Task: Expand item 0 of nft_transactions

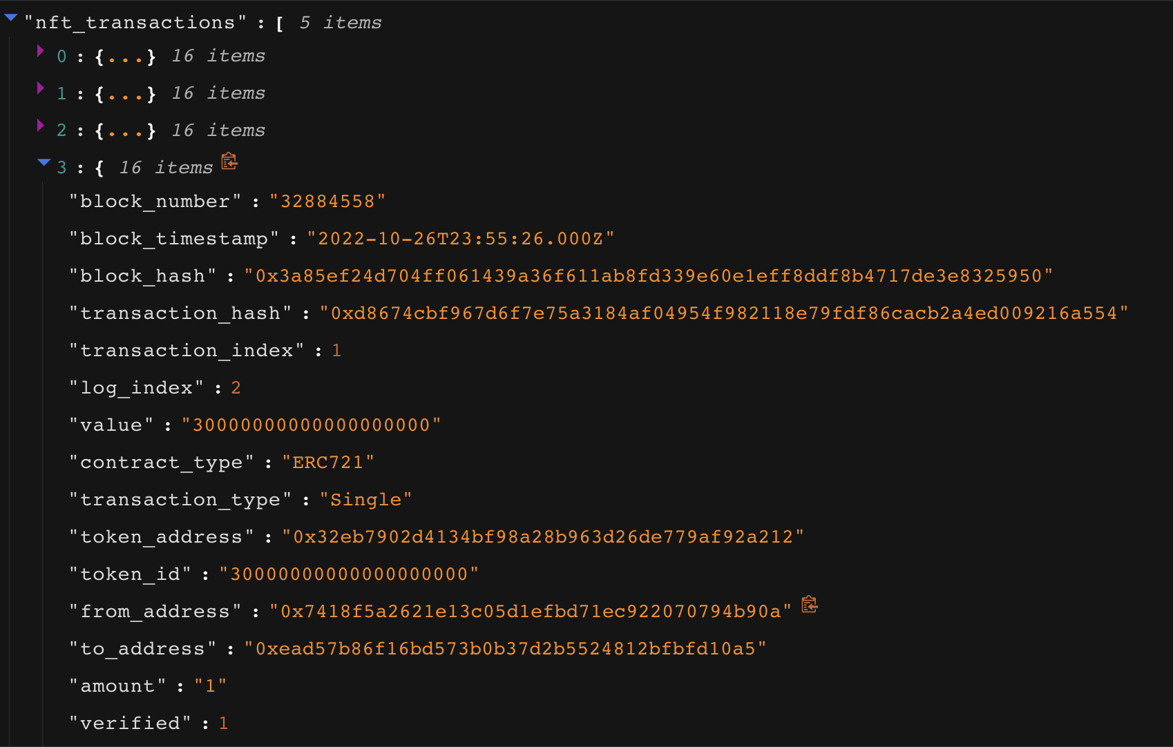Action: [x=41, y=51]
